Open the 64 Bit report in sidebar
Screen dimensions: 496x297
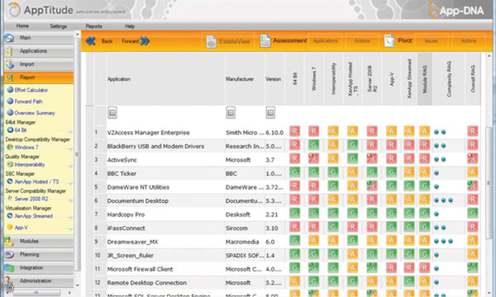(x=17, y=130)
